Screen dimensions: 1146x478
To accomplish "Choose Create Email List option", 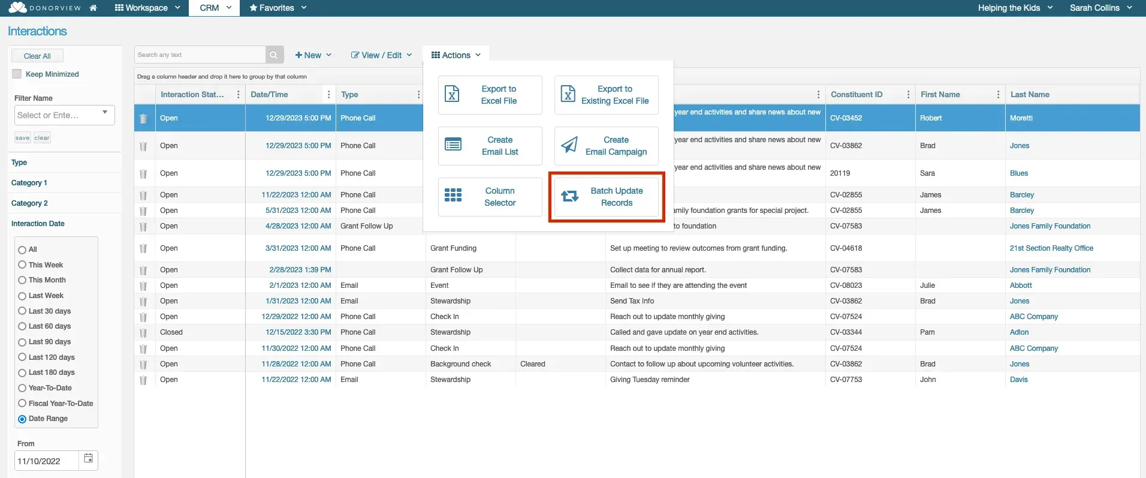I will [x=490, y=146].
